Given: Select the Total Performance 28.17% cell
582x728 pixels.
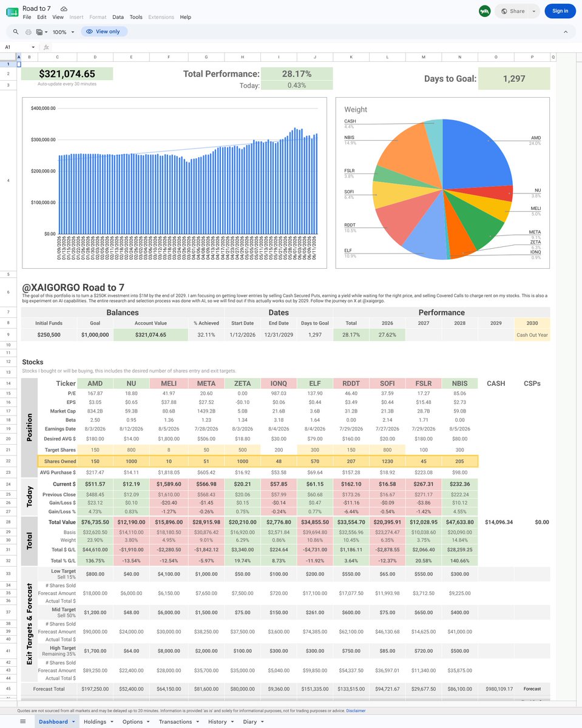Looking at the screenshot, I should (297, 73).
